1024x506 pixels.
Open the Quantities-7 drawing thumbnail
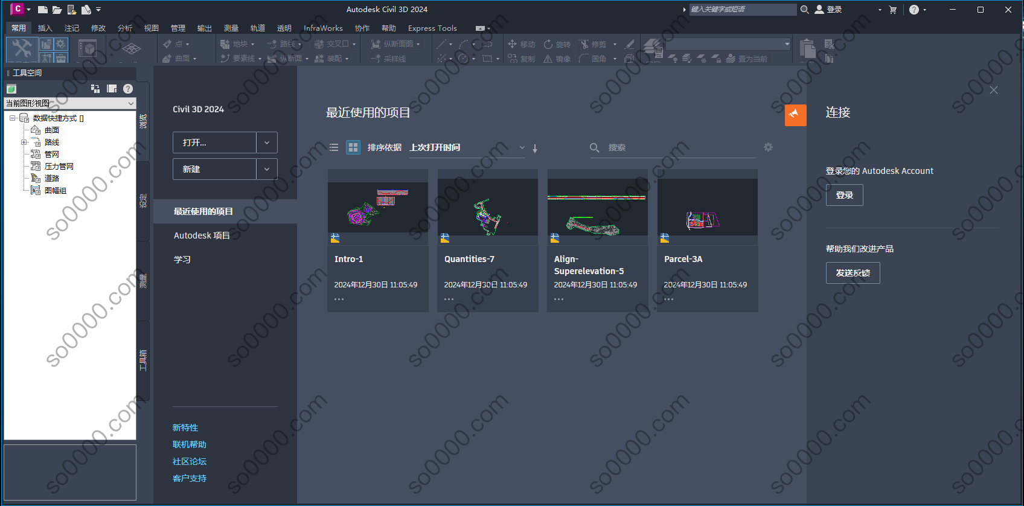487,207
